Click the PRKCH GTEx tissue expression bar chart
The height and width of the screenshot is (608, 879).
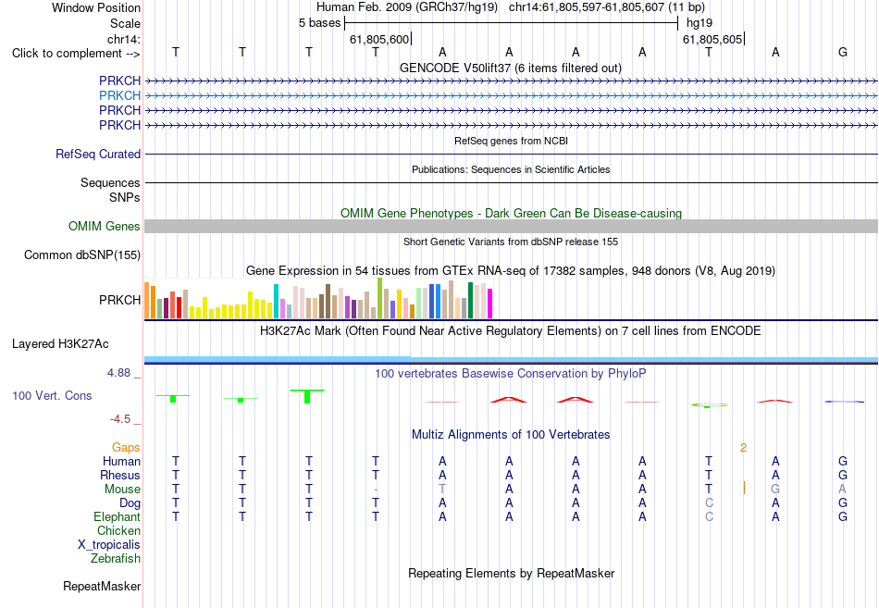pos(318,299)
